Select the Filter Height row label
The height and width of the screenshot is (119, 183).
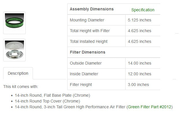tap(81, 85)
